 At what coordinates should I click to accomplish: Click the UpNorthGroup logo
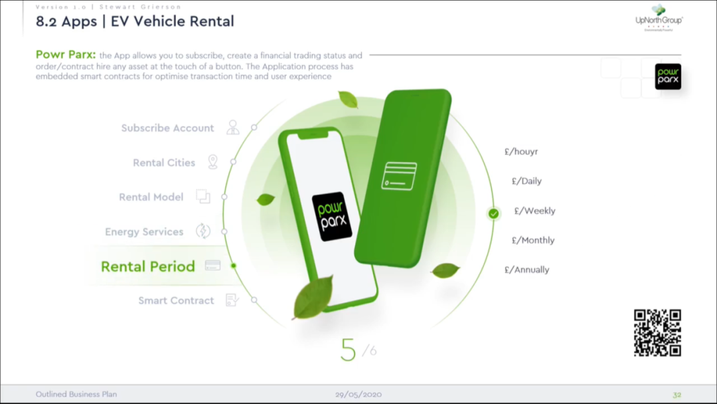click(x=659, y=19)
